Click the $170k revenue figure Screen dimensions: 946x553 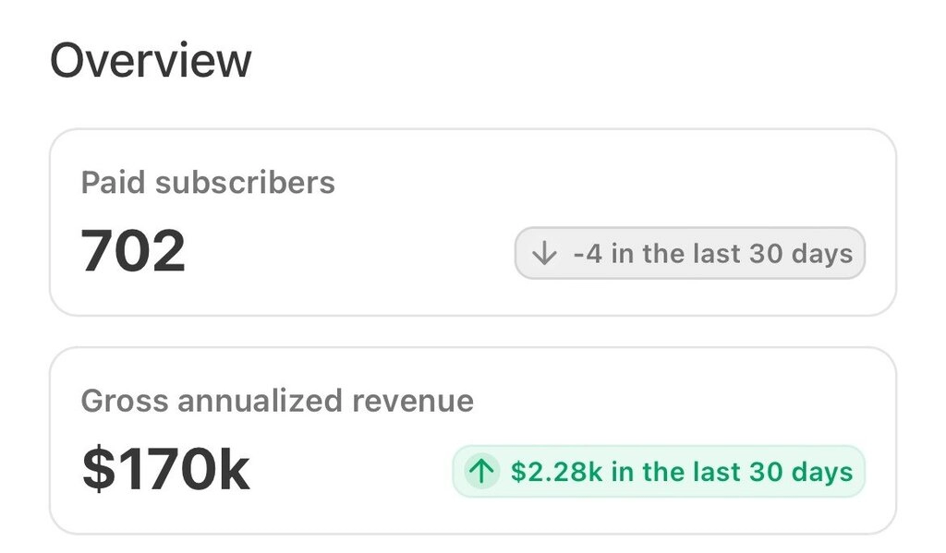[166, 469]
